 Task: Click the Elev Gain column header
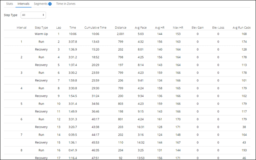[x=197, y=28]
